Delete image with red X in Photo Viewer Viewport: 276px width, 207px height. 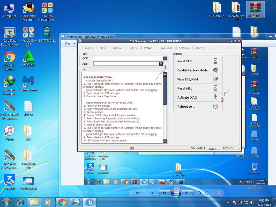pos(218,193)
